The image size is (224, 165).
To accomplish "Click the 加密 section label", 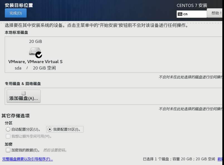I will coord(9,144).
